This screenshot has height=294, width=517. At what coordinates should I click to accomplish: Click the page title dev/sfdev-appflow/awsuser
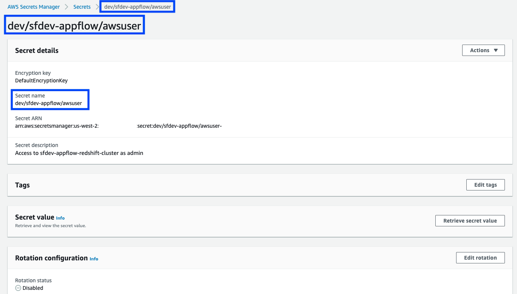tap(74, 26)
